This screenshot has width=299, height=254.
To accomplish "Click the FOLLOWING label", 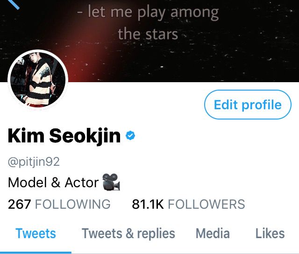I will click(x=73, y=204).
